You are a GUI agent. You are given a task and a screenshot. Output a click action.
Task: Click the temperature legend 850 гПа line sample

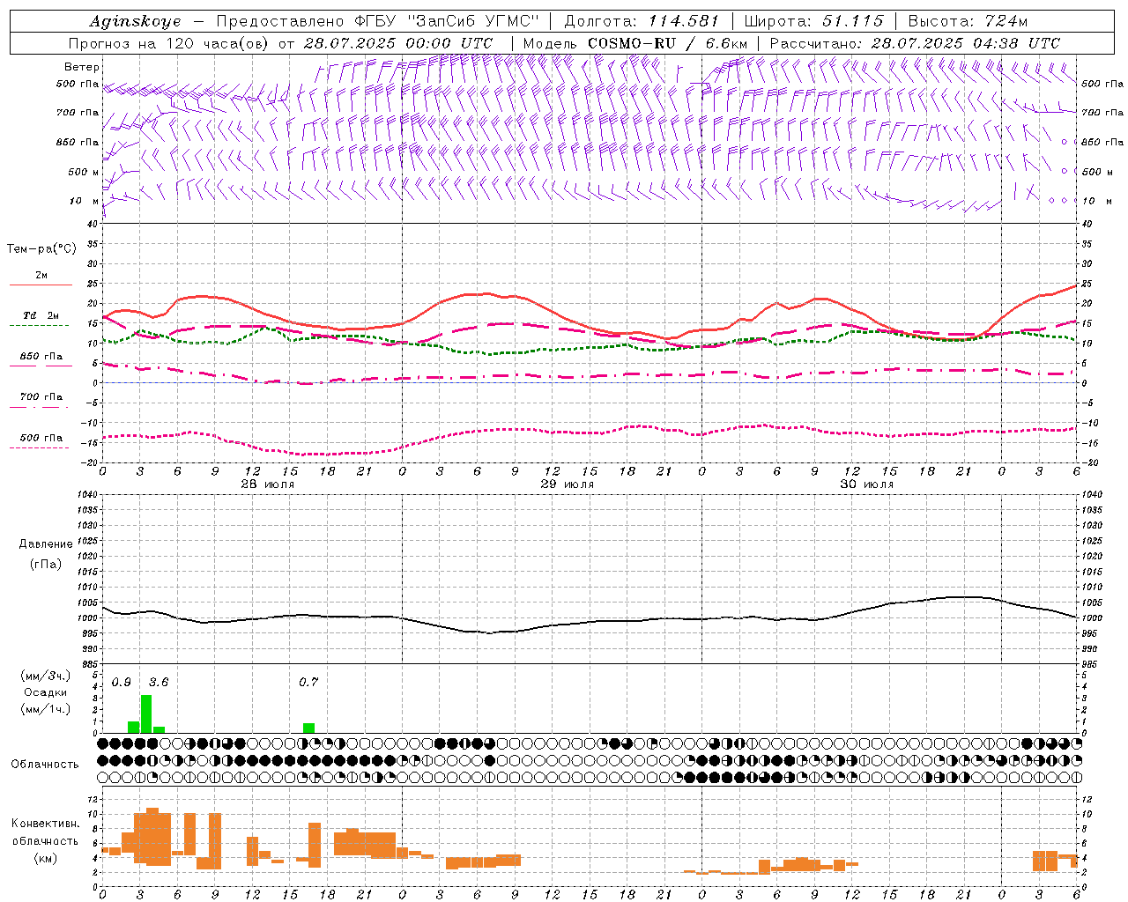(x=41, y=366)
